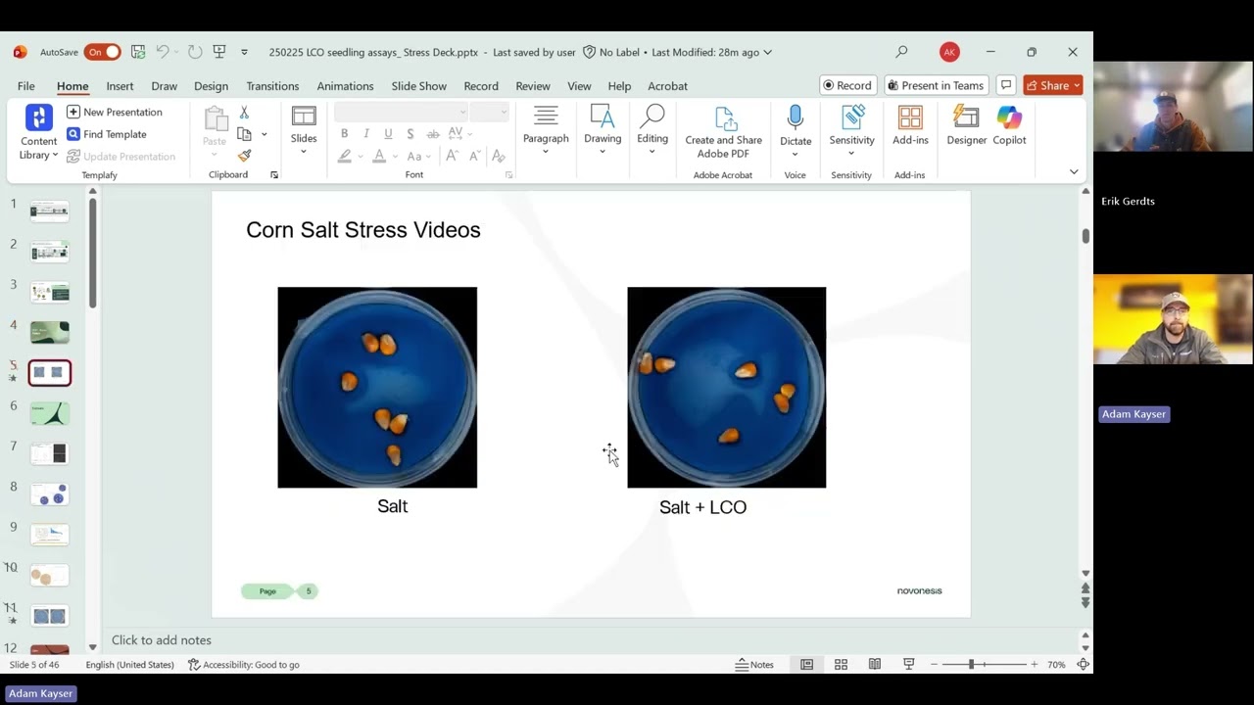
Task: Click the Copy icon
Action: pos(244,134)
